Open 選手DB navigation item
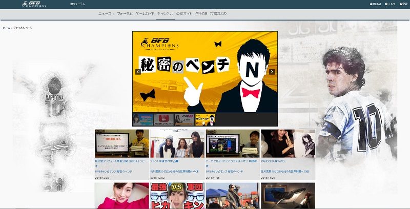Image resolution: width=410 pixels, height=209 pixels. click(x=201, y=13)
